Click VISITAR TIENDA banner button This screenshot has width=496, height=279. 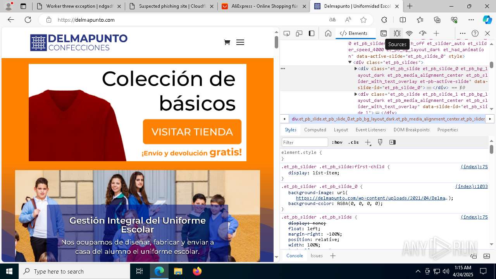coord(192,132)
